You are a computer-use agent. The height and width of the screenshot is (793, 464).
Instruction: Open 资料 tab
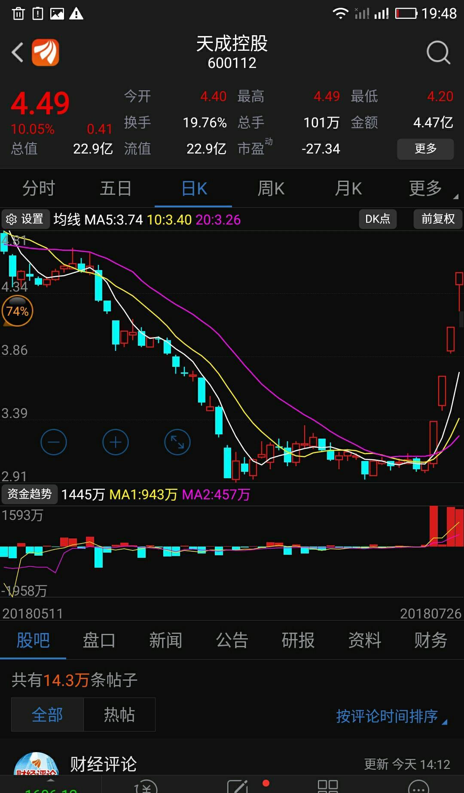365,640
